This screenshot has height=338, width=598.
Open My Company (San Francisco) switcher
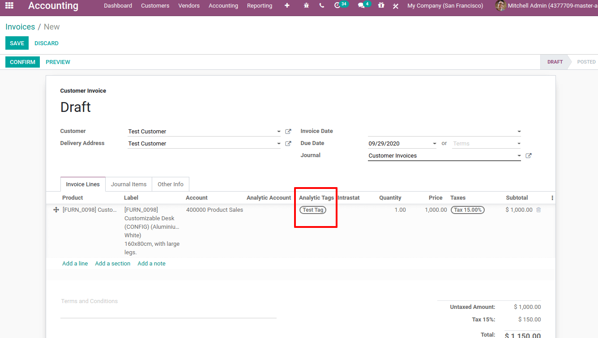point(445,6)
